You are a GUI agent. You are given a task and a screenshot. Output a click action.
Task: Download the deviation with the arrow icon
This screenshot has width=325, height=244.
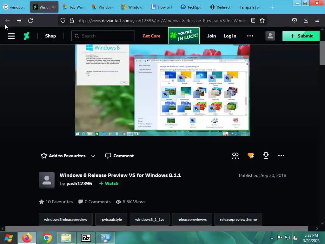click(266, 155)
